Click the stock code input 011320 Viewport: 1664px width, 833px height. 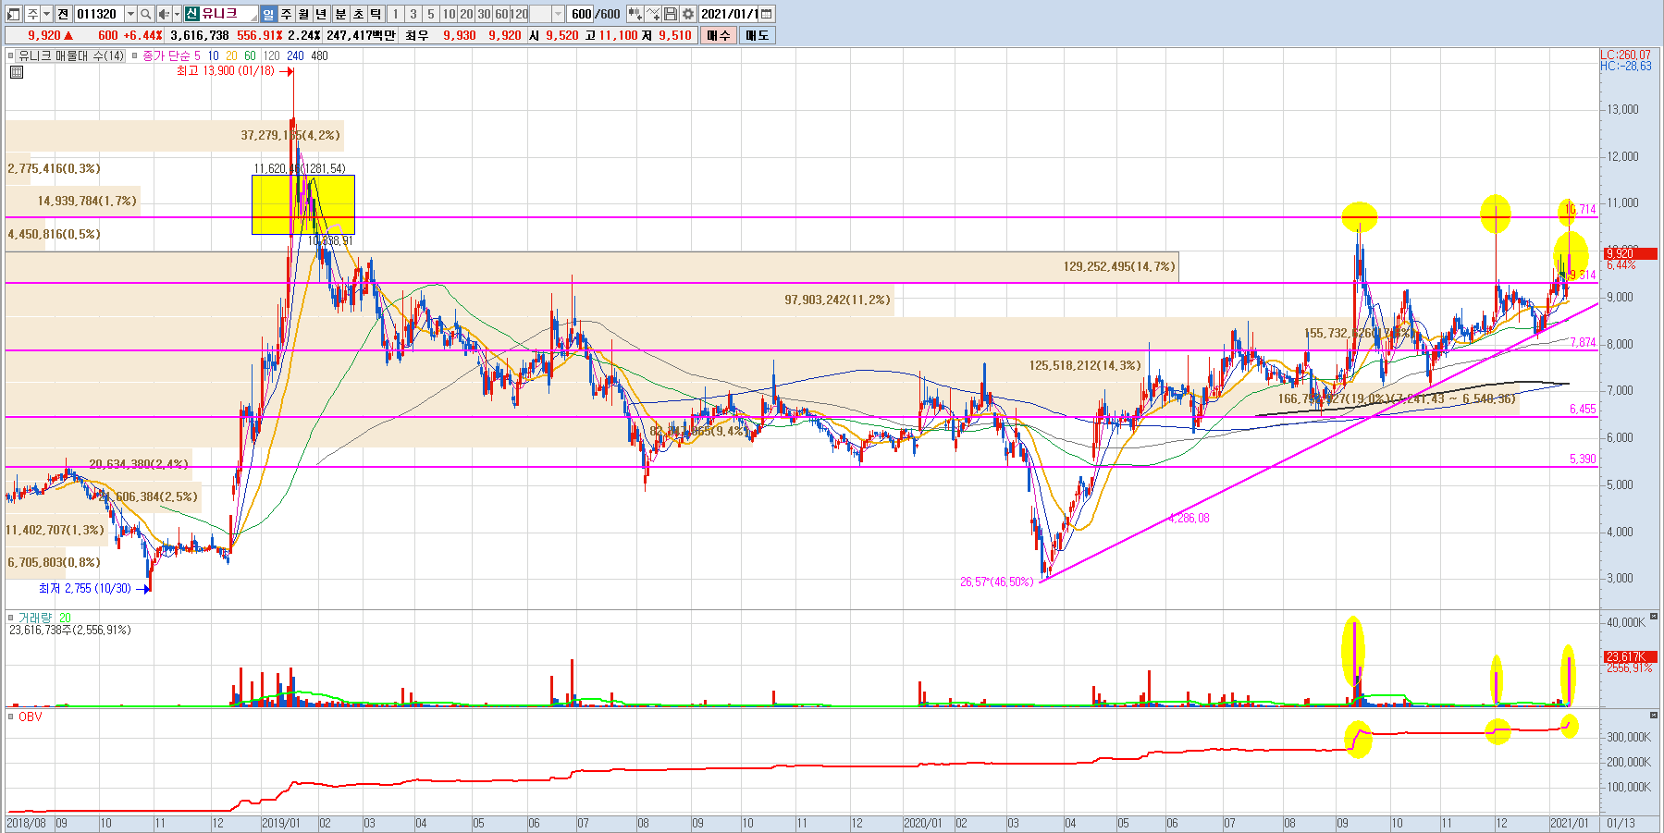point(98,14)
